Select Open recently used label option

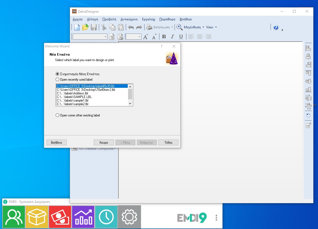coord(57,80)
